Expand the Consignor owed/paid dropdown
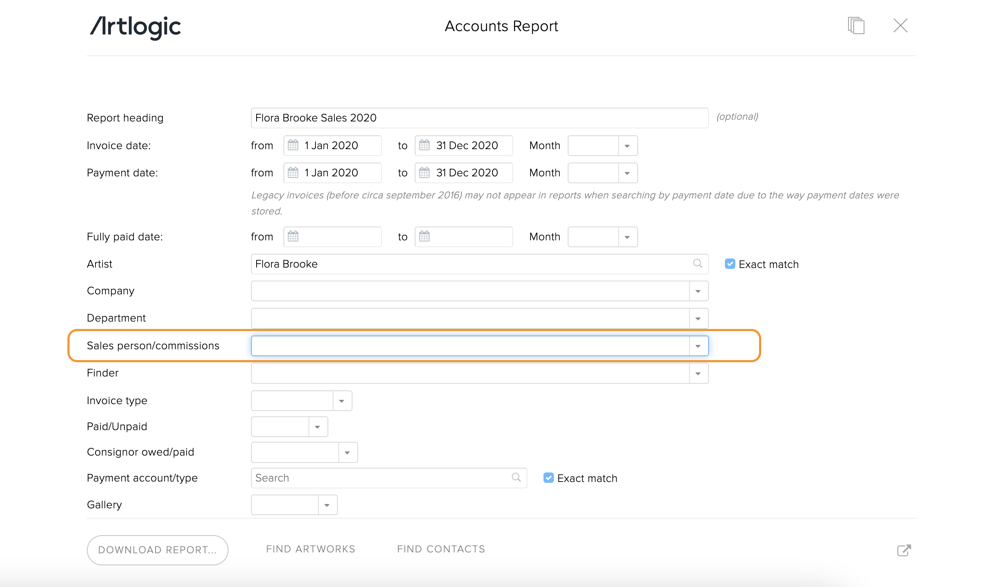 347,452
